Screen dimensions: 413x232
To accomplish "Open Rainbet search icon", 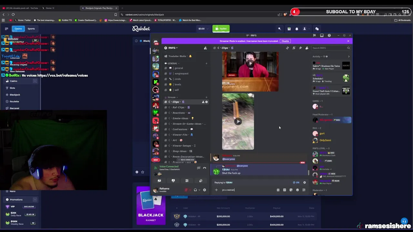I will pos(279,29).
